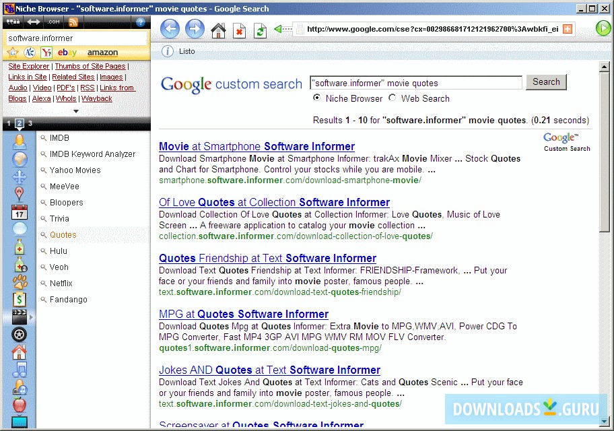614x431 pixels.
Task: Click the Google custom search query box
Action: pos(416,83)
